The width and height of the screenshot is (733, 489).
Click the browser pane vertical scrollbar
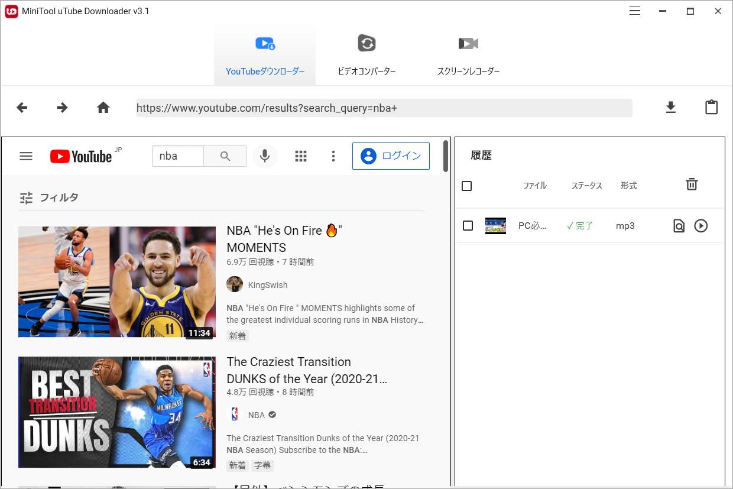(x=445, y=155)
